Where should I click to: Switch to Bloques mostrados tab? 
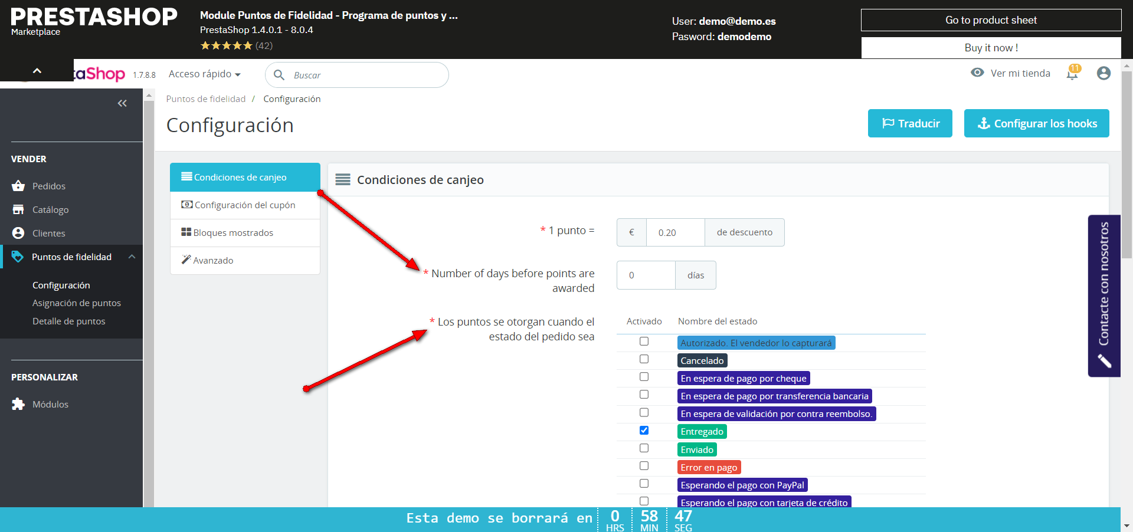245,233
